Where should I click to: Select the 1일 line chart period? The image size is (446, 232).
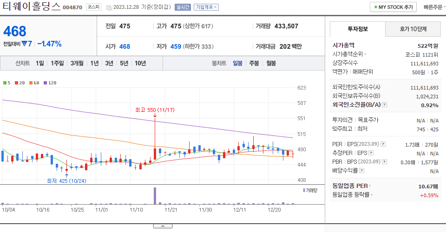point(40,63)
